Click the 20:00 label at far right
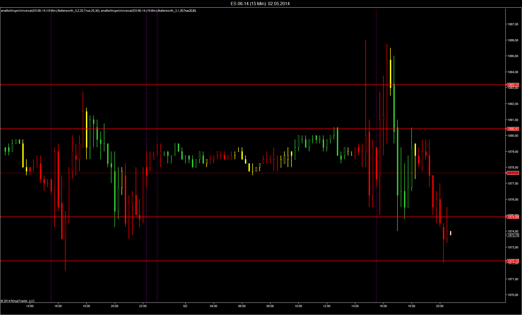This screenshot has height=315, width=522. (440, 306)
